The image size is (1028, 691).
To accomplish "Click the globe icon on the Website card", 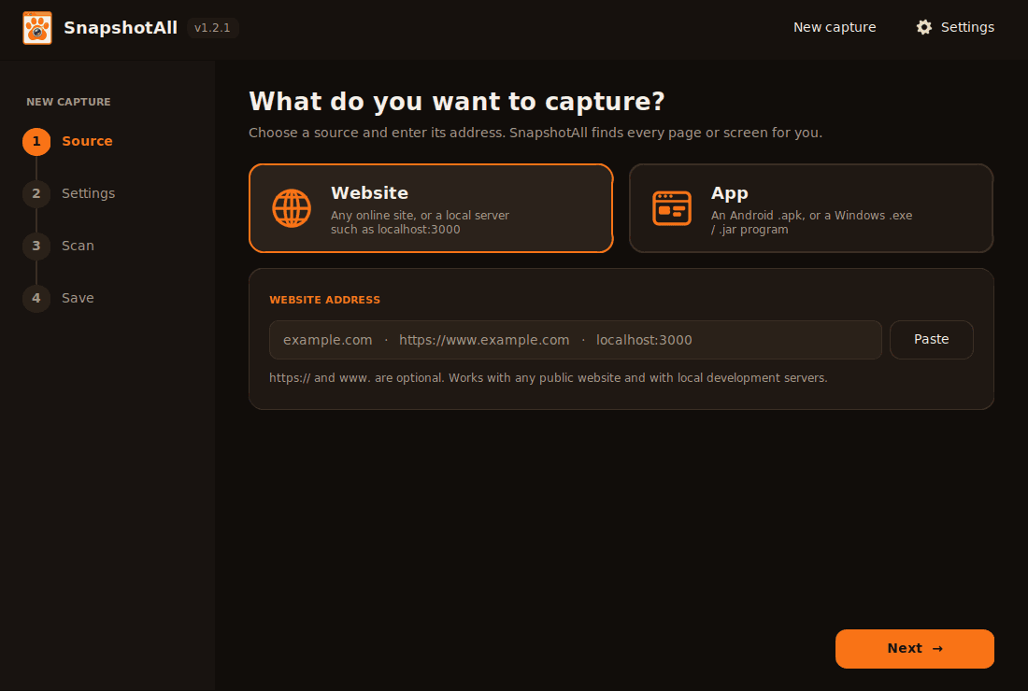I will (x=292, y=208).
